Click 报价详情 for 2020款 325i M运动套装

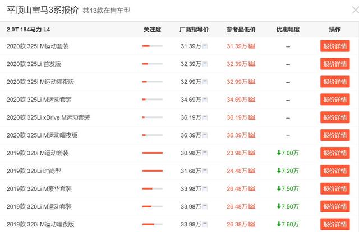point(335,46)
